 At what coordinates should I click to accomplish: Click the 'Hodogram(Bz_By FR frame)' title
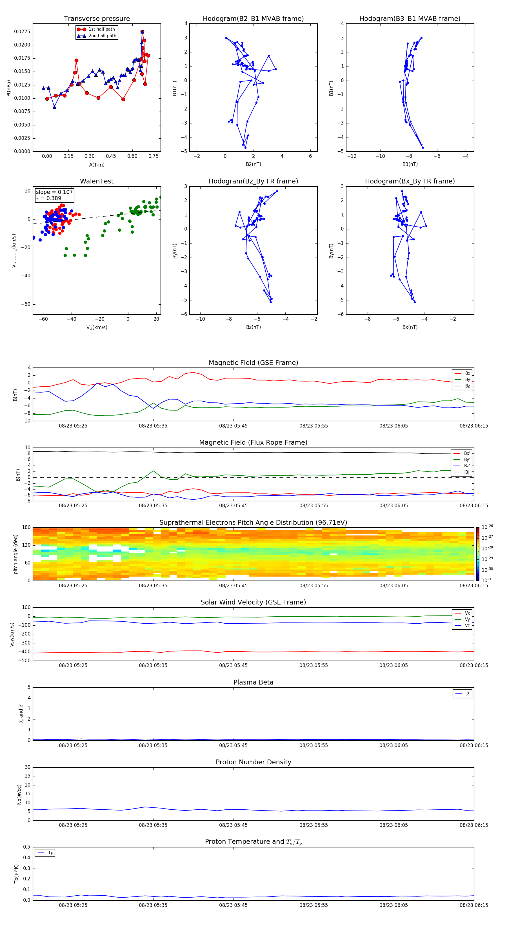(253, 181)
